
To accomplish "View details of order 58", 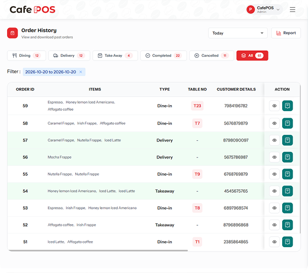I will tap(274, 123).
